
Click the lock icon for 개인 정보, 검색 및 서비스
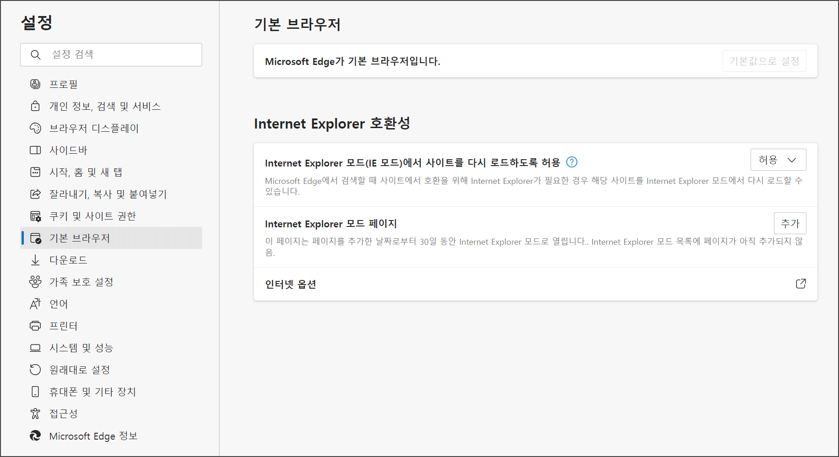(35, 106)
